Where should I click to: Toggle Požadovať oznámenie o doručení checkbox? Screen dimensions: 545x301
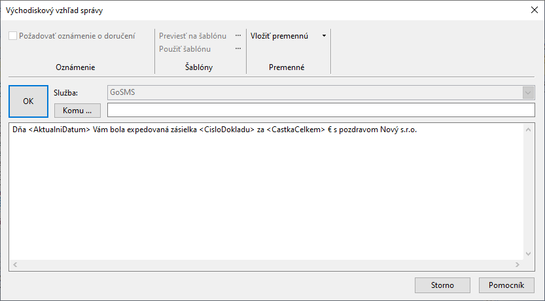click(13, 36)
